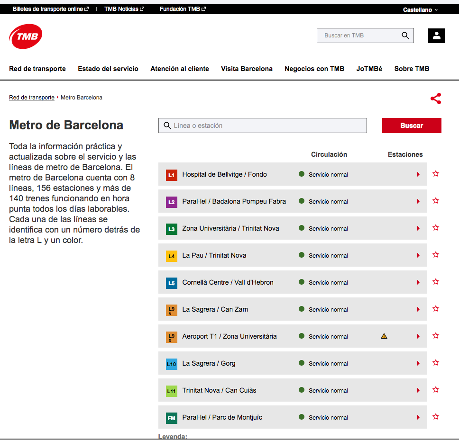Click the red Buscar button

(x=412, y=126)
